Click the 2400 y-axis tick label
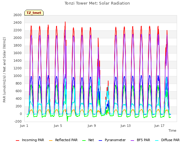195x146 pixels. pyautogui.click(x=18, y=23)
